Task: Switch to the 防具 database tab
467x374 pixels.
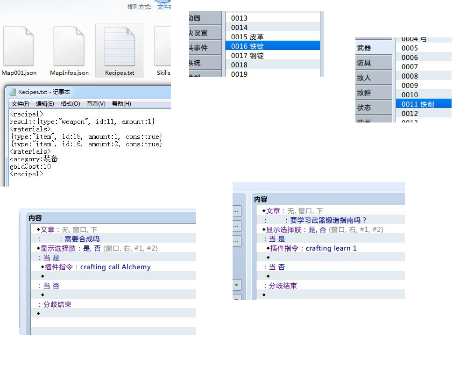Action: pyautogui.click(x=374, y=63)
